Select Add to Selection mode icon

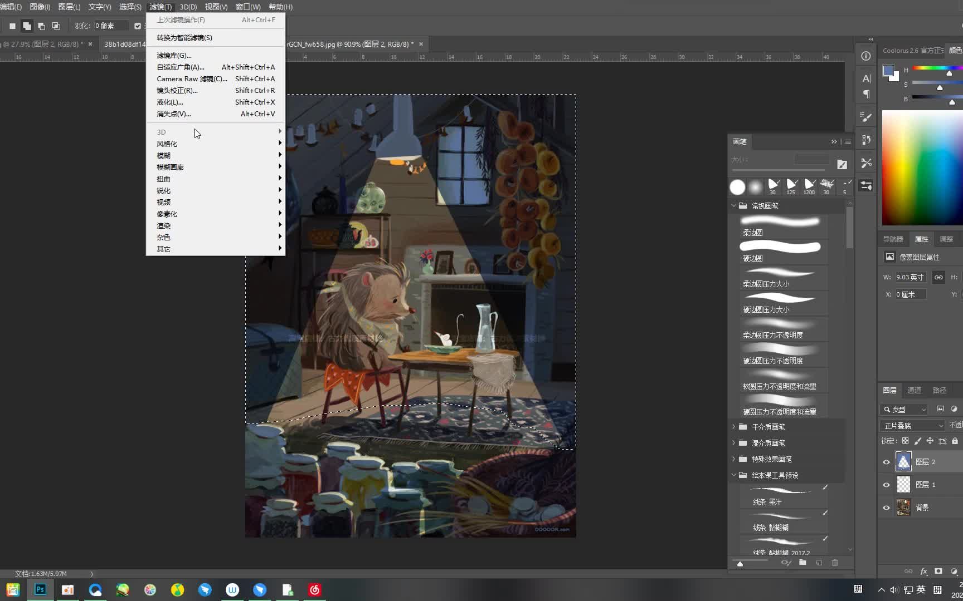27,26
